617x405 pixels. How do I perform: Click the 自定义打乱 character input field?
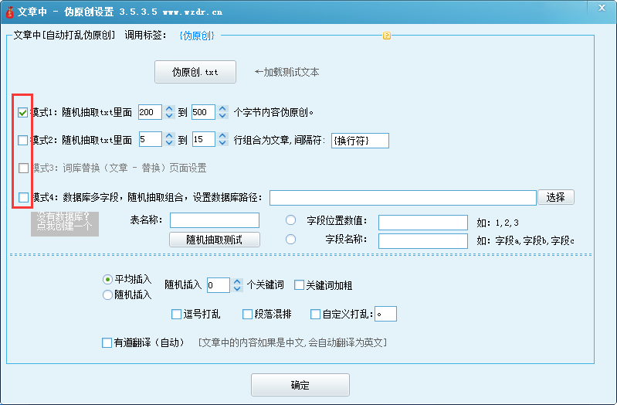pos(385,314)
